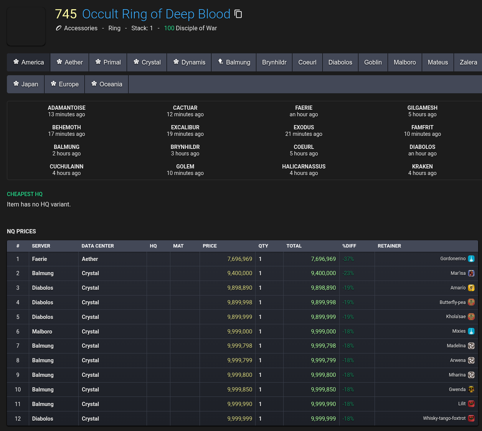Select the America region tab
482x431 pixels.
pyautogui.click(x=28, y=62)
